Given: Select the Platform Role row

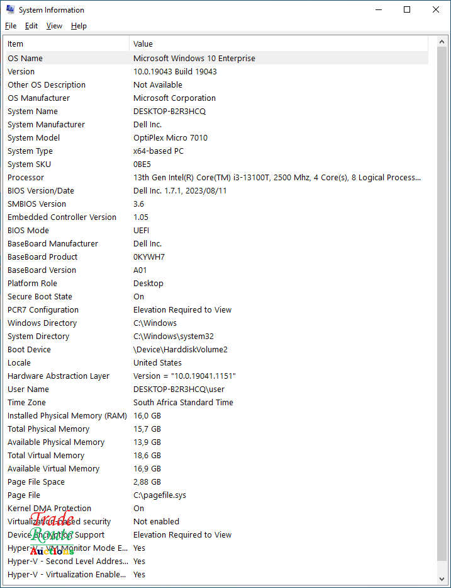Looking at the screenshot, I should (x=216, y=283).
